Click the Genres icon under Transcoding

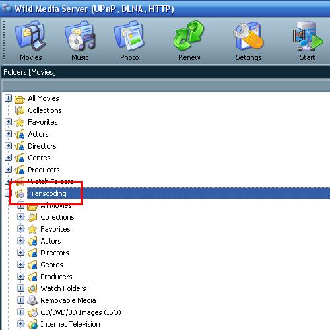tap(32, 265)
